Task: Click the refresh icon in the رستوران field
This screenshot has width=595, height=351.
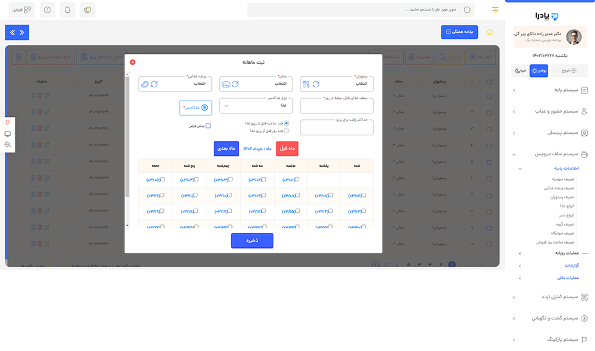Action: (316, 84)
